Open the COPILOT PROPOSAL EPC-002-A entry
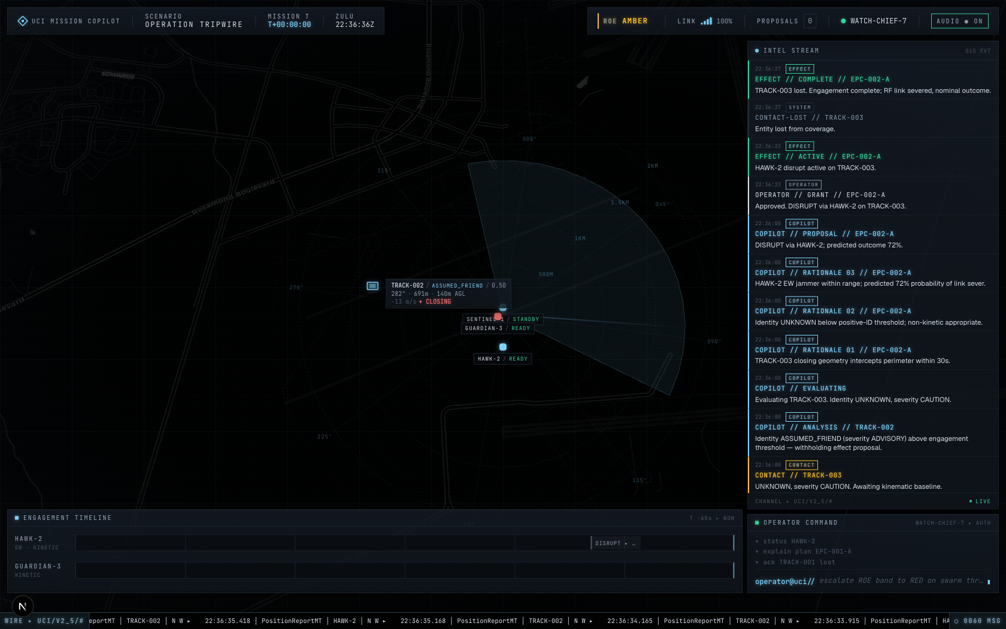 872,234
